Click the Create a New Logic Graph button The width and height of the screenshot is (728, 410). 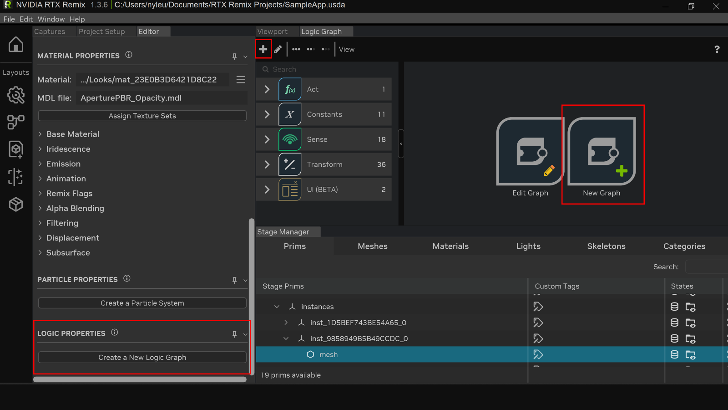(142, 357)
